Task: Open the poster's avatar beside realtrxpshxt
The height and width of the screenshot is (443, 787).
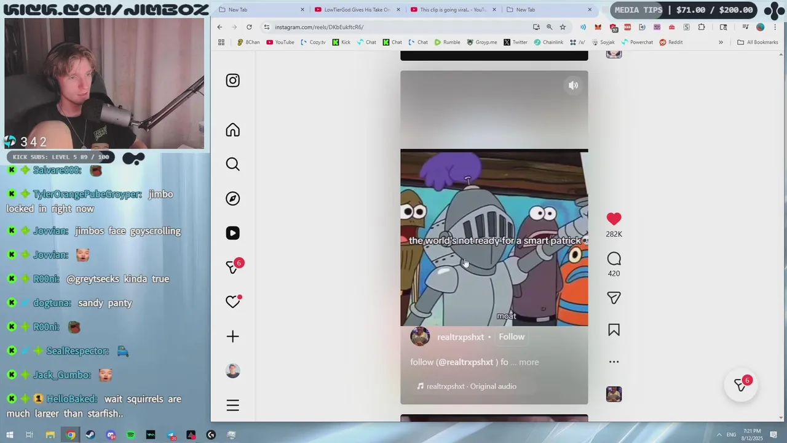Action: [420, 337]
